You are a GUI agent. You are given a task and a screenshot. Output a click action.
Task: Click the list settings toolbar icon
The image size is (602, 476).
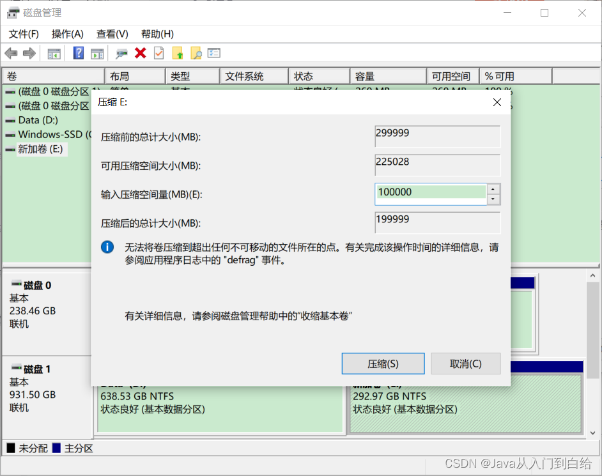pyautogui.click(x=214, y=53)
